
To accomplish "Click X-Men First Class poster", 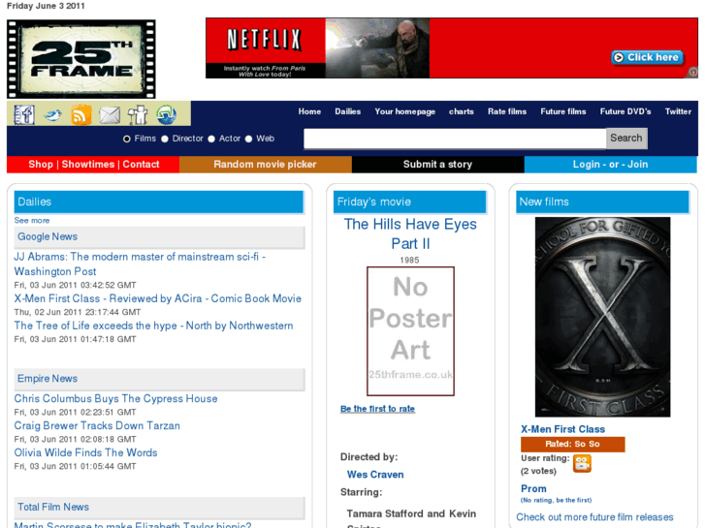I will pyautogui.click(x=602, y=317).
